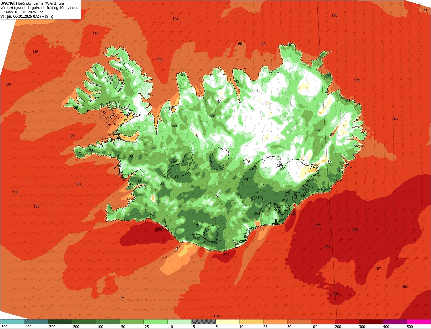Click the map value '-104' on southern Vatnajökull
The width and height of the screenshot is (431, 329).
(x=257, y=213)
